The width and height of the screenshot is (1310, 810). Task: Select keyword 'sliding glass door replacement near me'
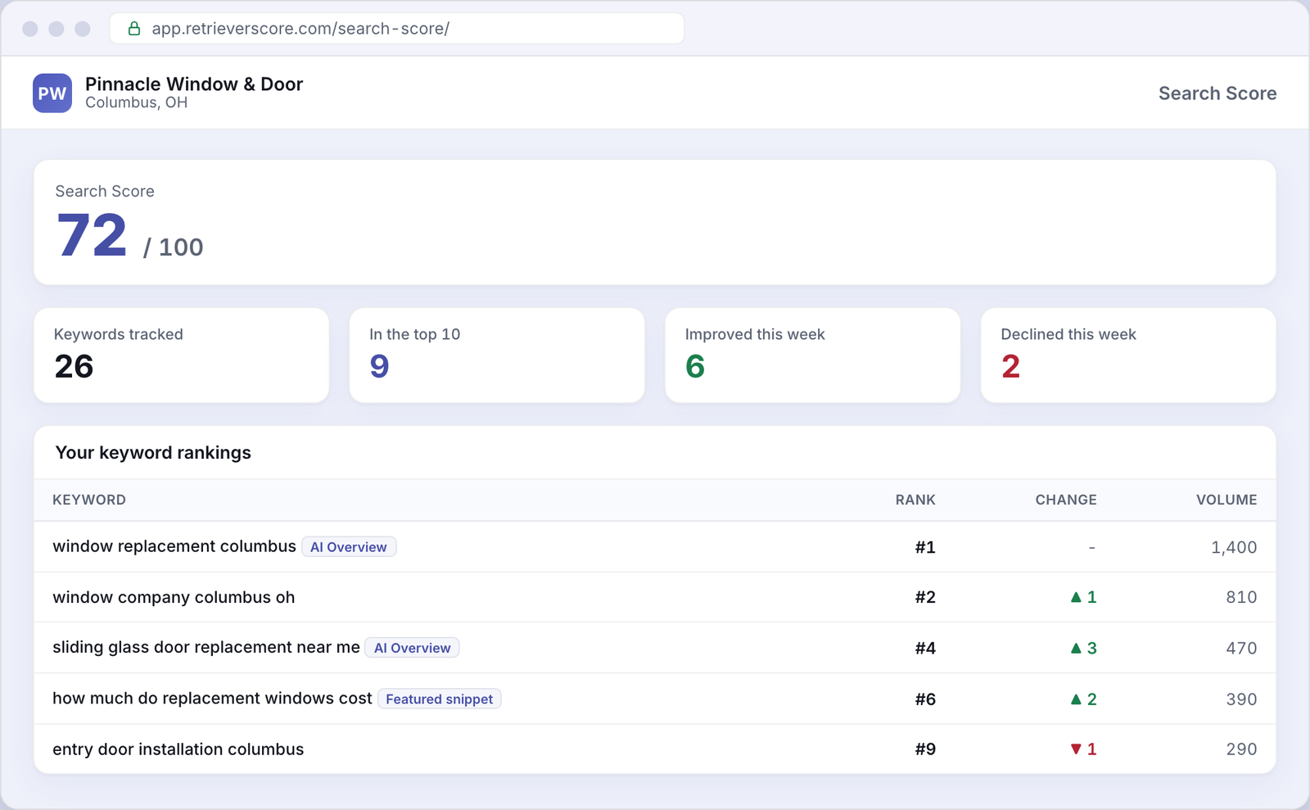206,648
